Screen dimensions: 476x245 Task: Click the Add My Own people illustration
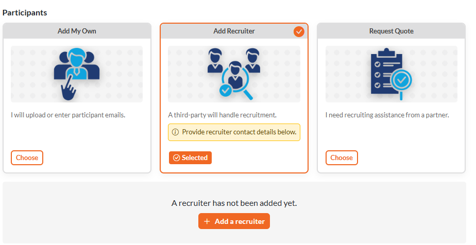(x=76, y=74)
